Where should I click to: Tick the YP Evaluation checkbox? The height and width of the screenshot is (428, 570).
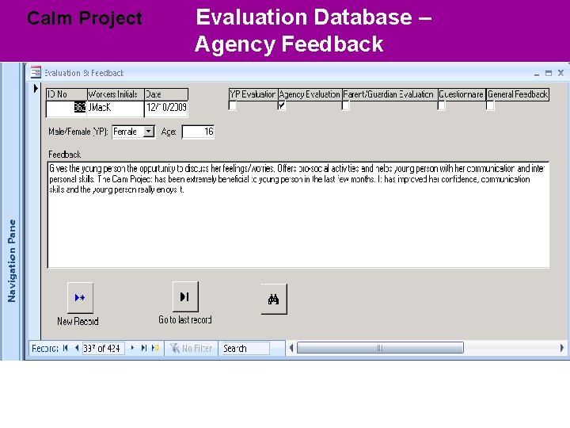[x=232, y=105]
